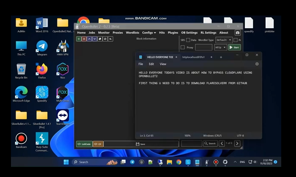Show hidden system tray icons chevron

(x=235, y=162)
